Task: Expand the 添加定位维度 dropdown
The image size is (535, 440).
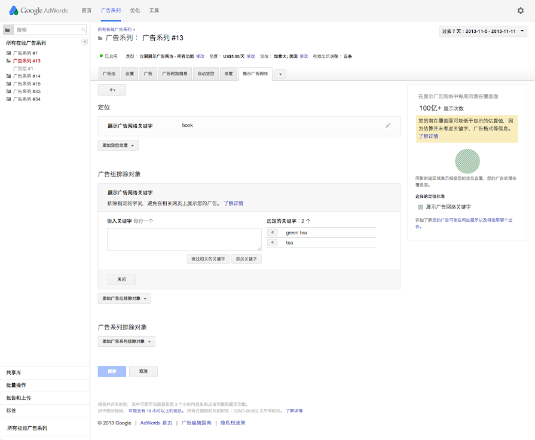Action: [x=118, y=145]
